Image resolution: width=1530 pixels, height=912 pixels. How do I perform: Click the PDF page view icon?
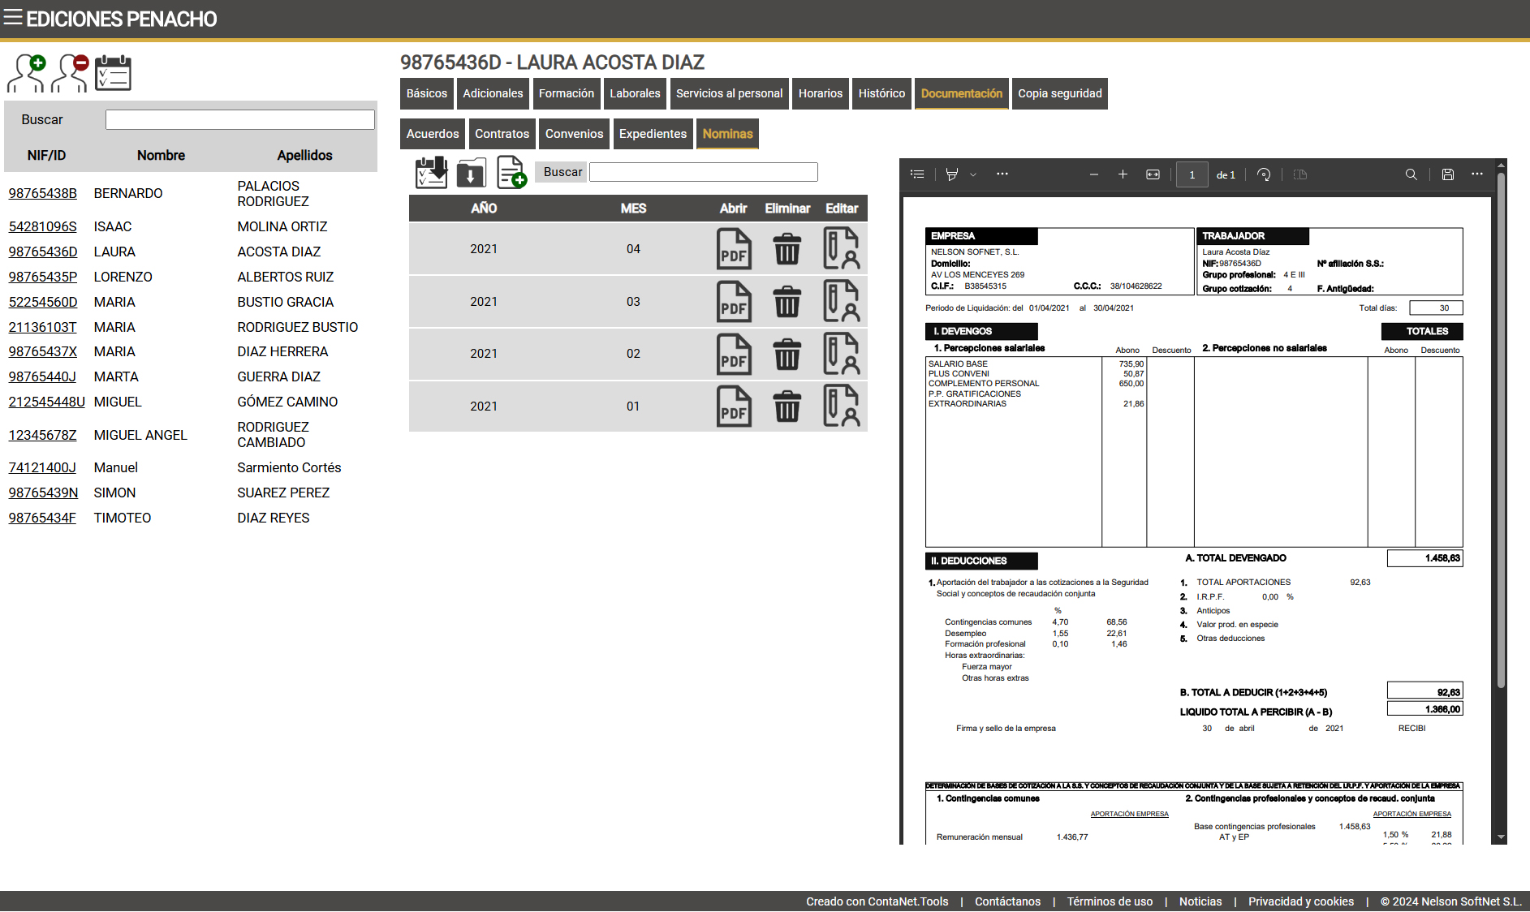(1300, 174)
